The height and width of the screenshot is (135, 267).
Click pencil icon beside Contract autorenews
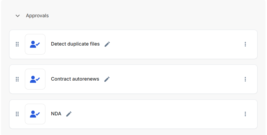pos(107,79)
